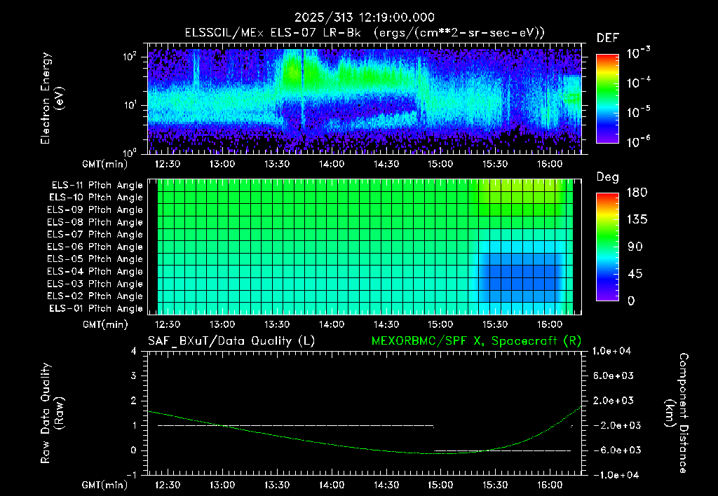718x496 pixels.
Task: Click the 12:30 time label under the data quality plot
Action: tap(168, 485)
